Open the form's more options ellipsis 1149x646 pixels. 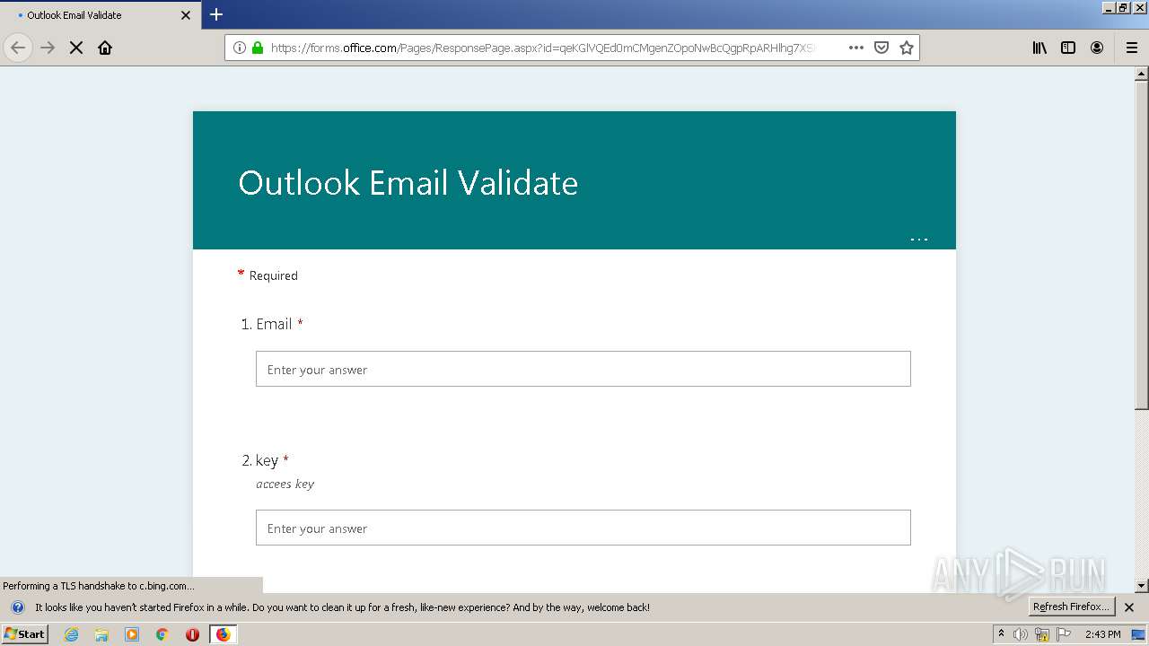click(919, 239)
